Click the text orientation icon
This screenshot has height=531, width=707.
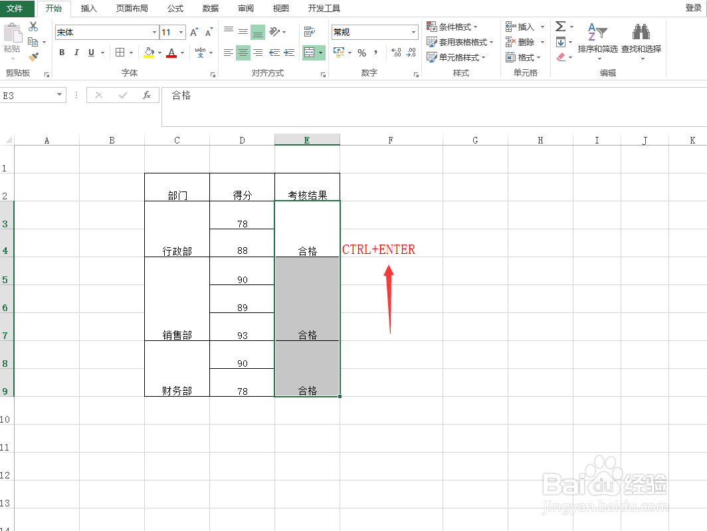tap(274, 32)
